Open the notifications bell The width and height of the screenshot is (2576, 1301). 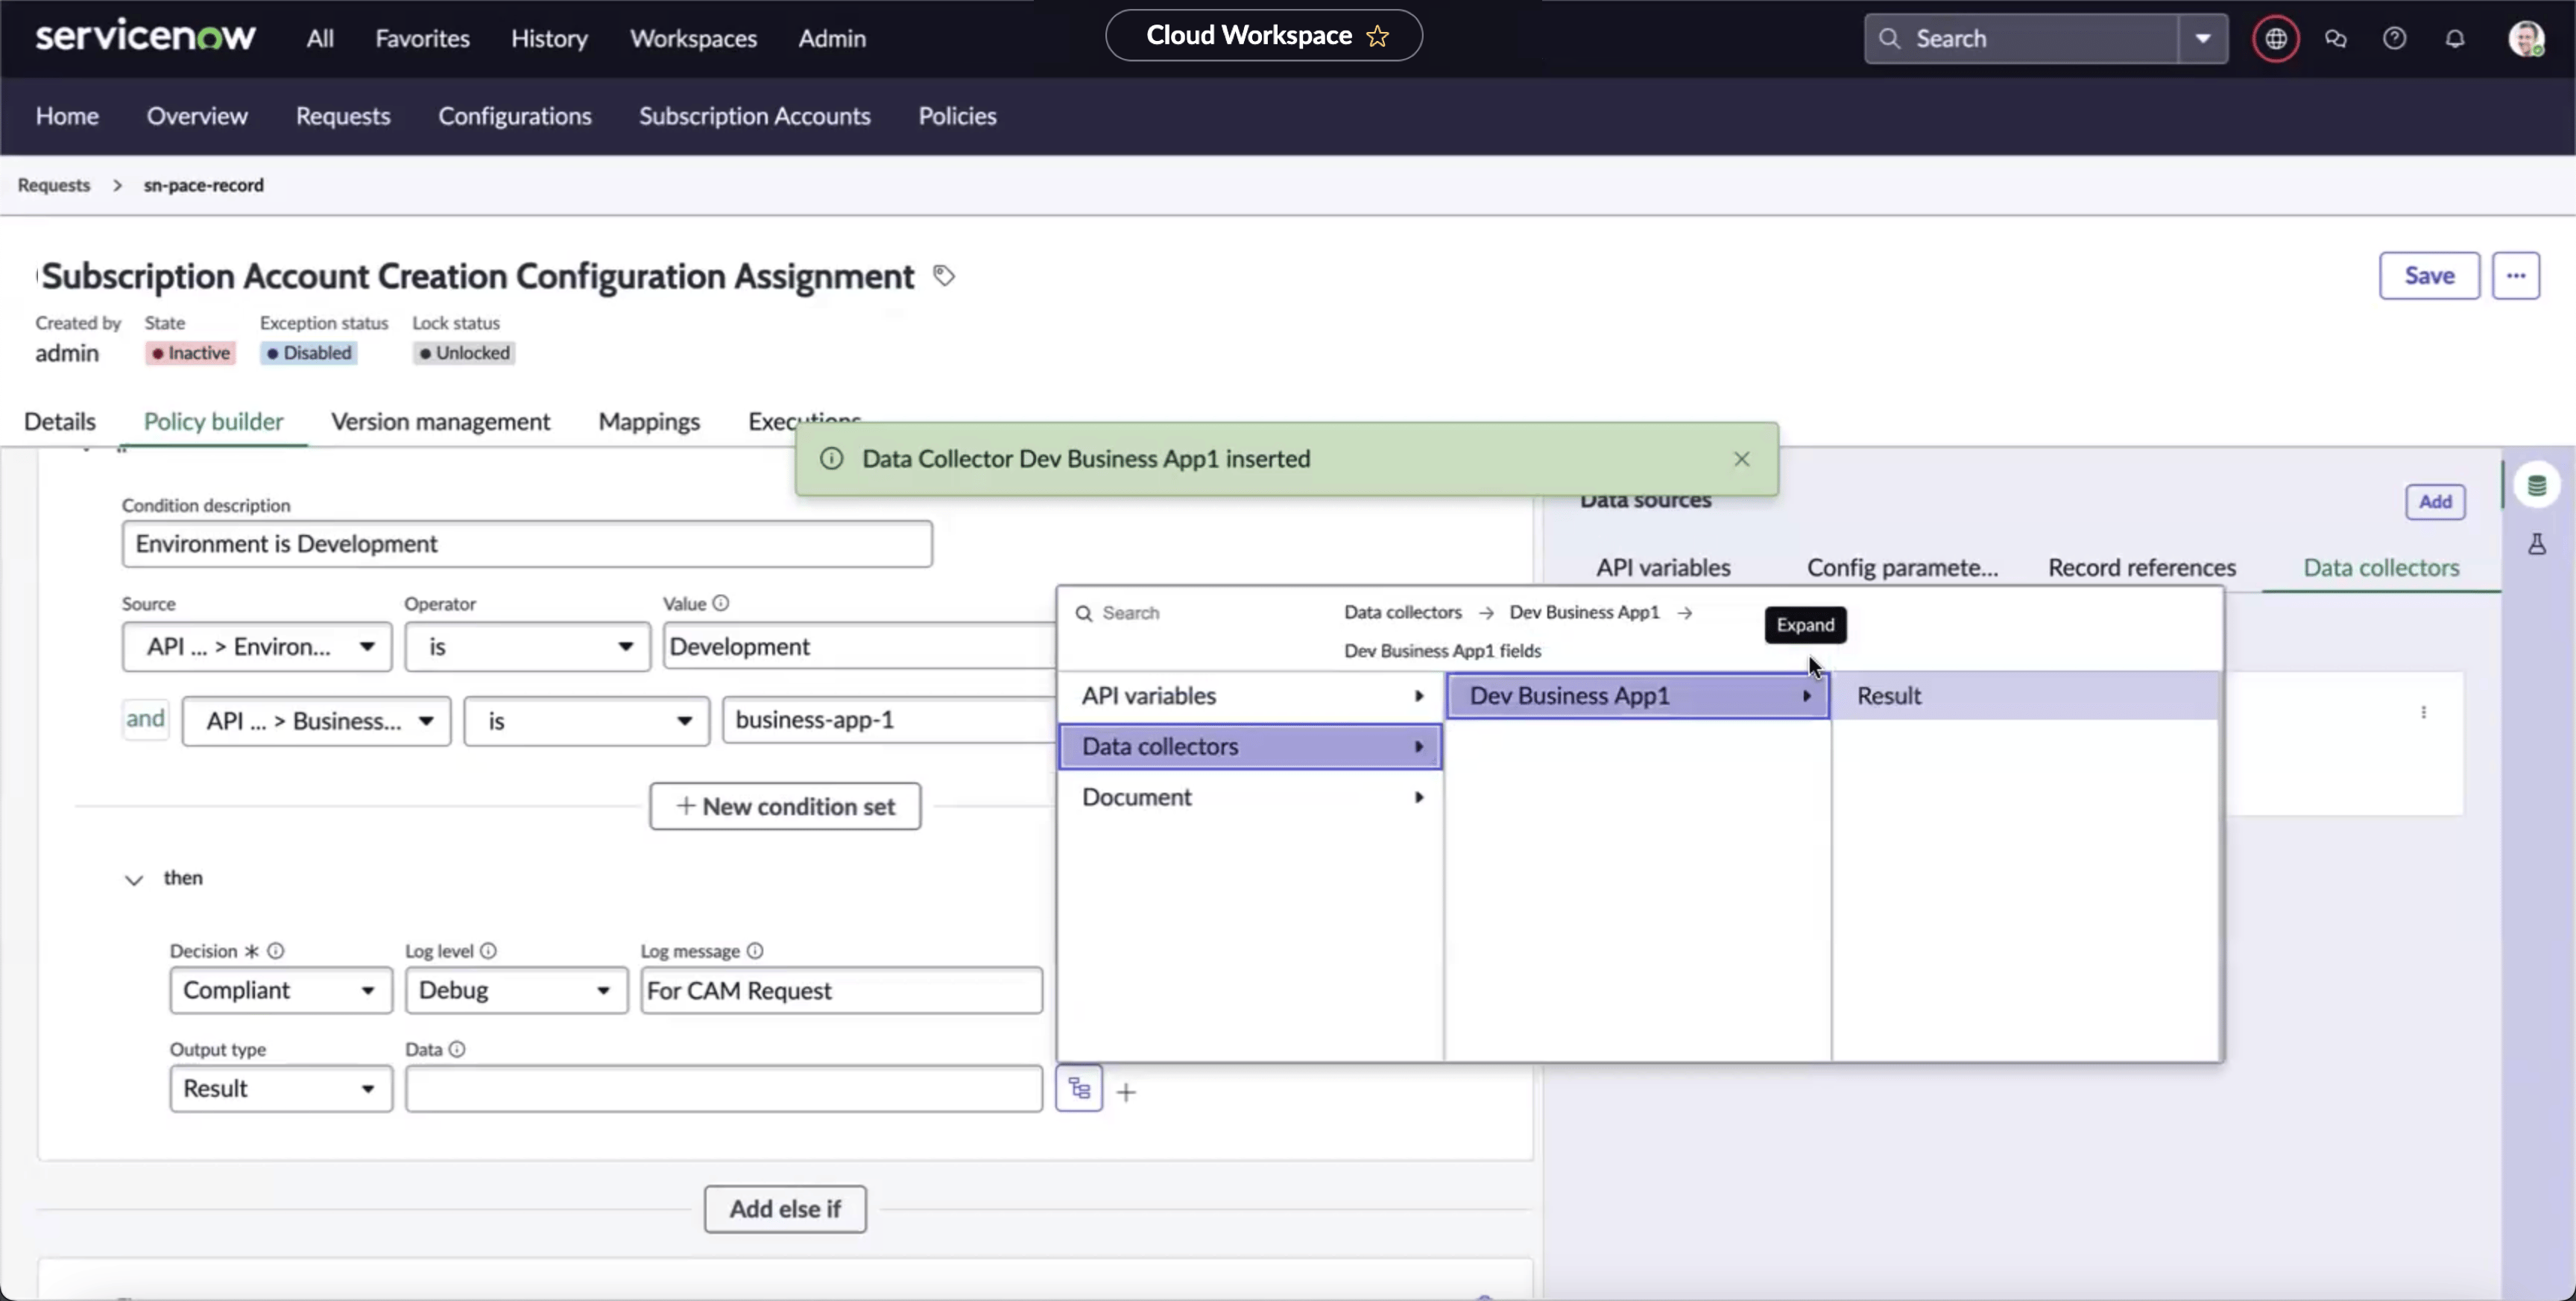click(2455, 38)
